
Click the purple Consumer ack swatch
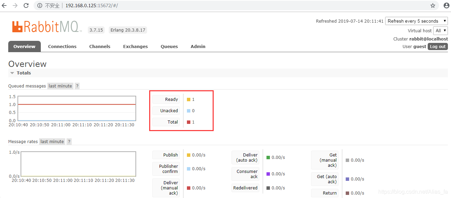point(268,174)
